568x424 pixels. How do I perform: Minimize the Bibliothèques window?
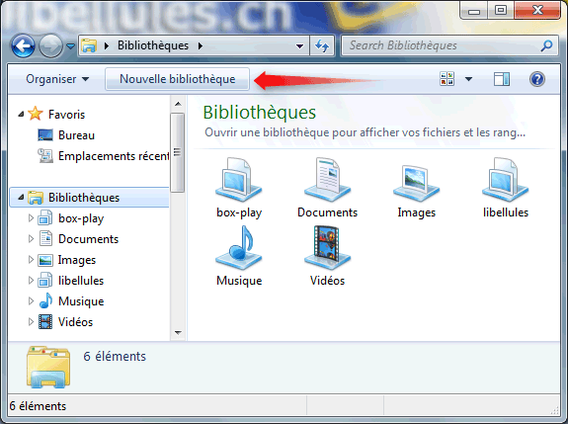(474, 11)
